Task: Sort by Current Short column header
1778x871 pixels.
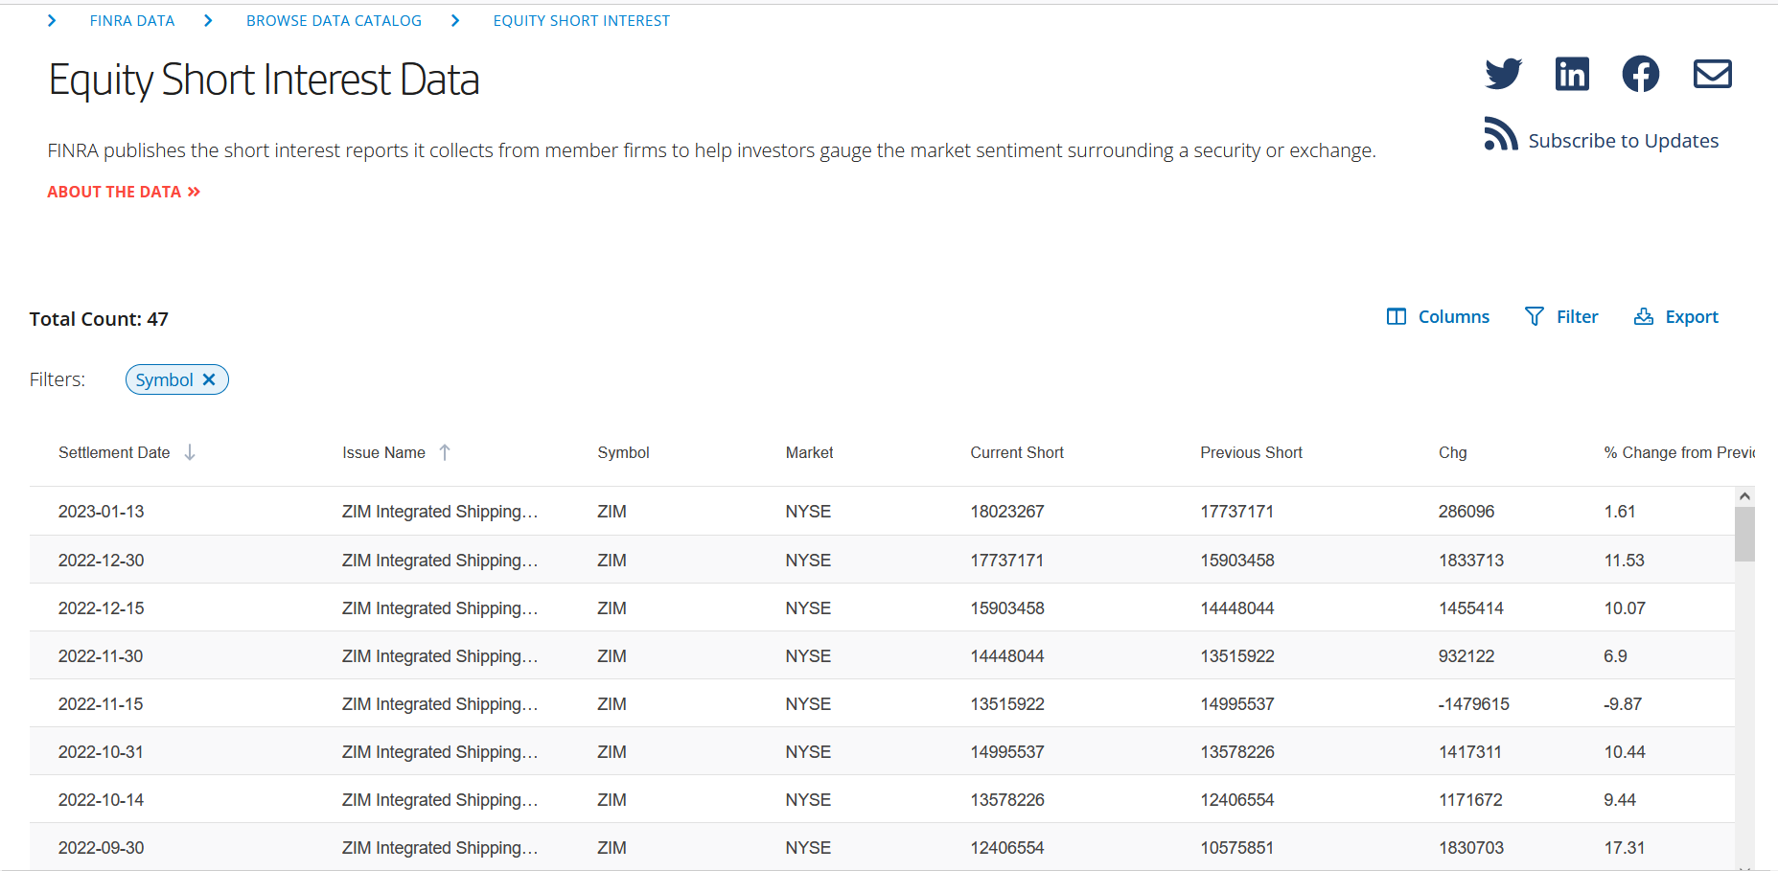Action: [x=1017, y=452]
